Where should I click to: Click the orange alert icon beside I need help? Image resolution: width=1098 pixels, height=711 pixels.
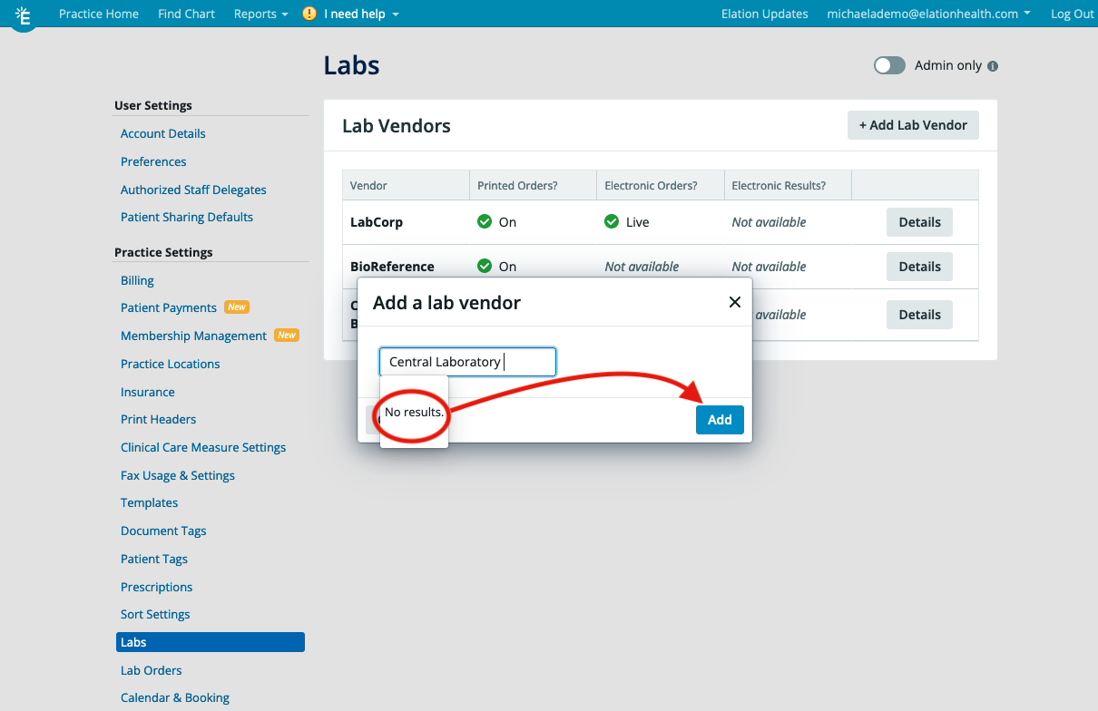pyautogui.click(x=309, y=14)
